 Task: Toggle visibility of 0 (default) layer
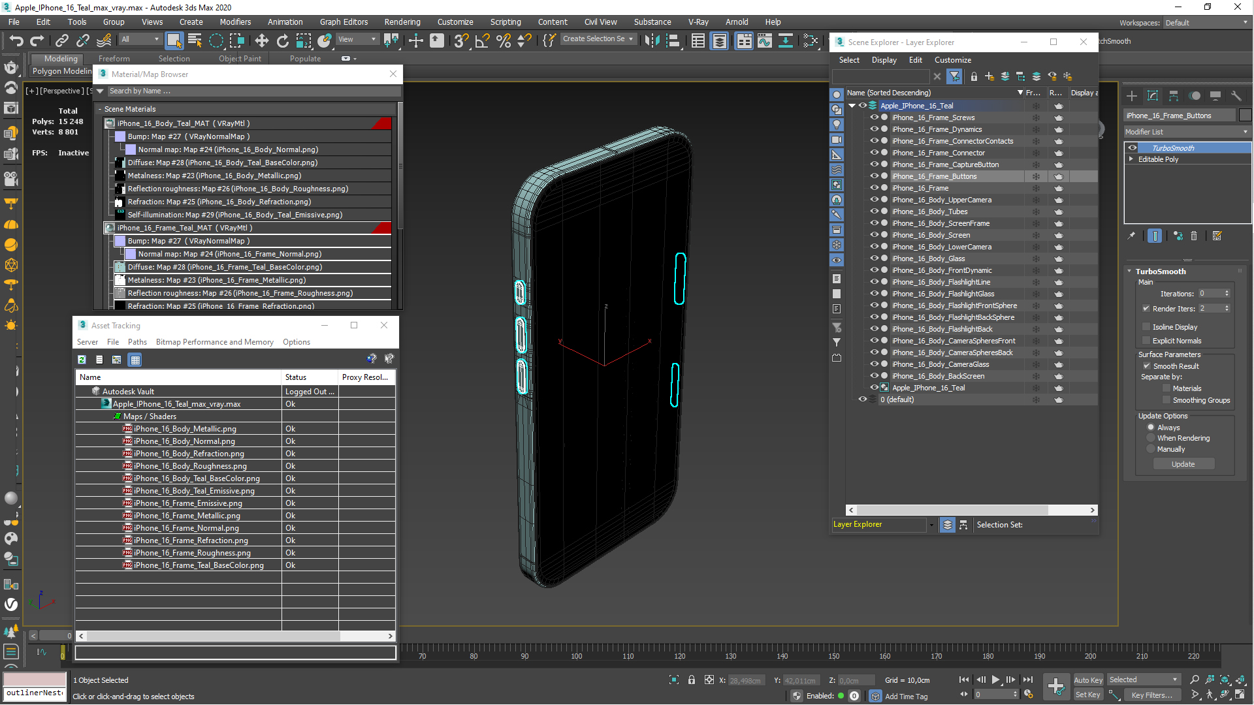pos(862,399)
